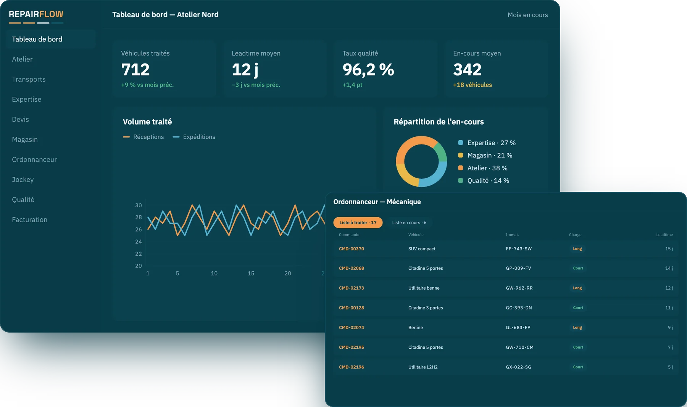Image resolution: width=687 pixels, height=407 pixels.
Task: Sort by Véhicule column header
Action: click(416, 235)
